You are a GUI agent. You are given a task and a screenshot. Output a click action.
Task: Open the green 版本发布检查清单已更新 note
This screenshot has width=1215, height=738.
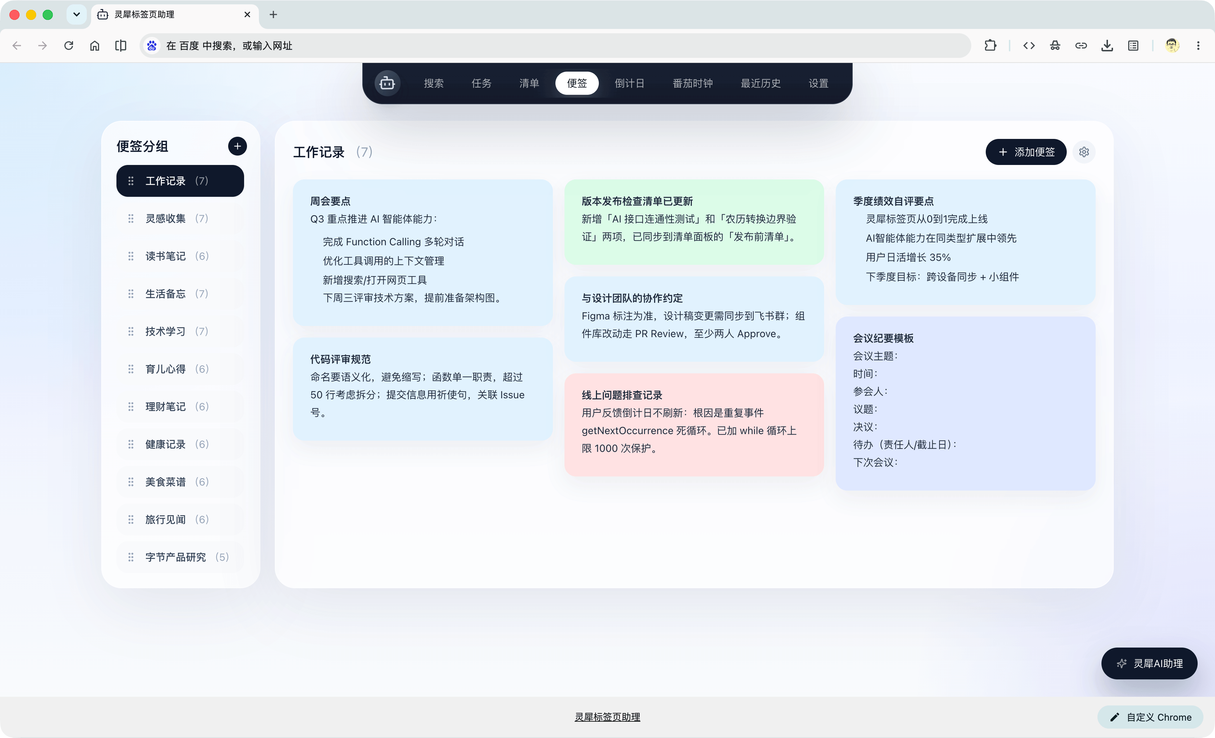694,222
